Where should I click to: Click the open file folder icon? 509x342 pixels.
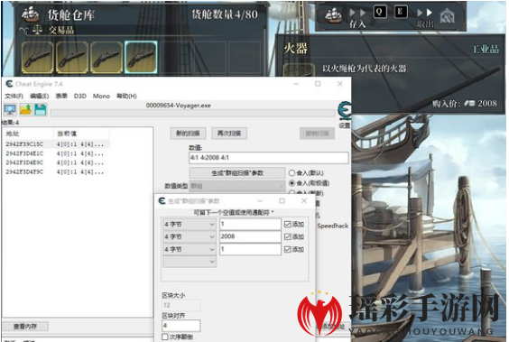[25, 110]
